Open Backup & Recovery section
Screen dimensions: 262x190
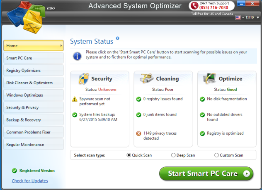pyautogui.click(x=34, y=119)
